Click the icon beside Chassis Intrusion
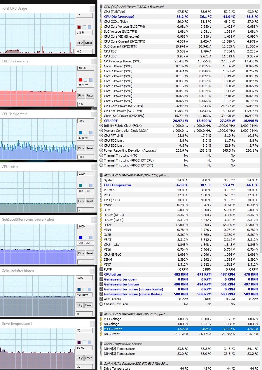This screenshot has width=262, height=370. click(101, 304)
